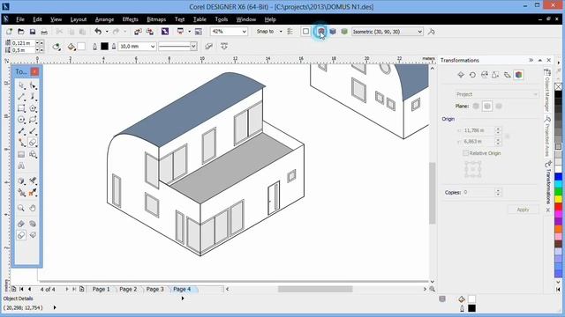The image size is (565, 317).
Task: Switch to the Page 1 tab
Action: (101, 289)
